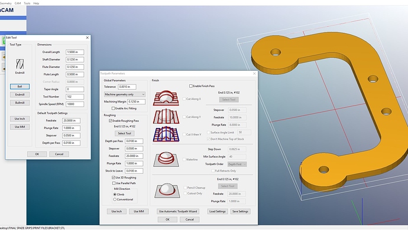Click the Pencil Cleanup dome illustration

(x=167, y=190)
